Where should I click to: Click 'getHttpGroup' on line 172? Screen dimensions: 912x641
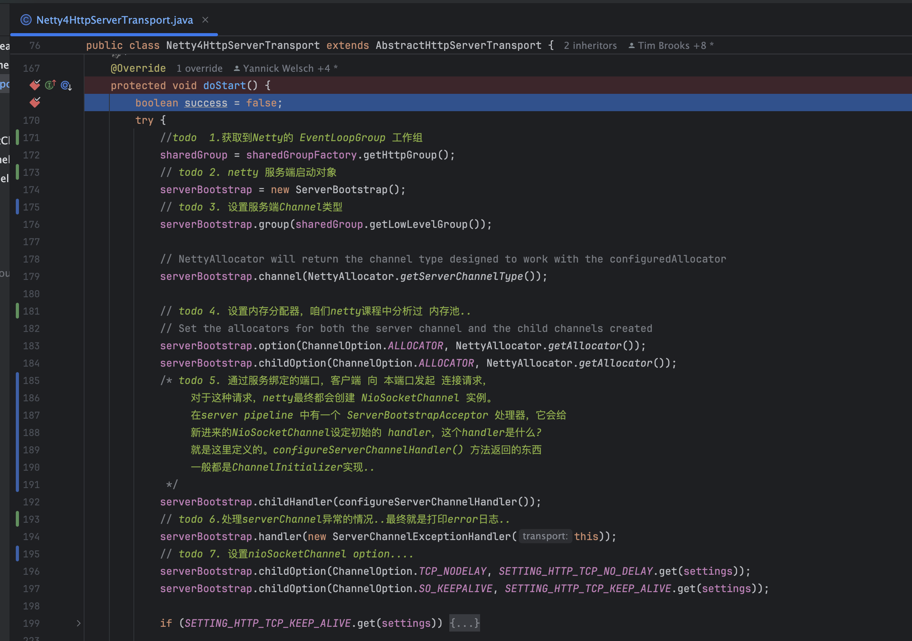400,155
